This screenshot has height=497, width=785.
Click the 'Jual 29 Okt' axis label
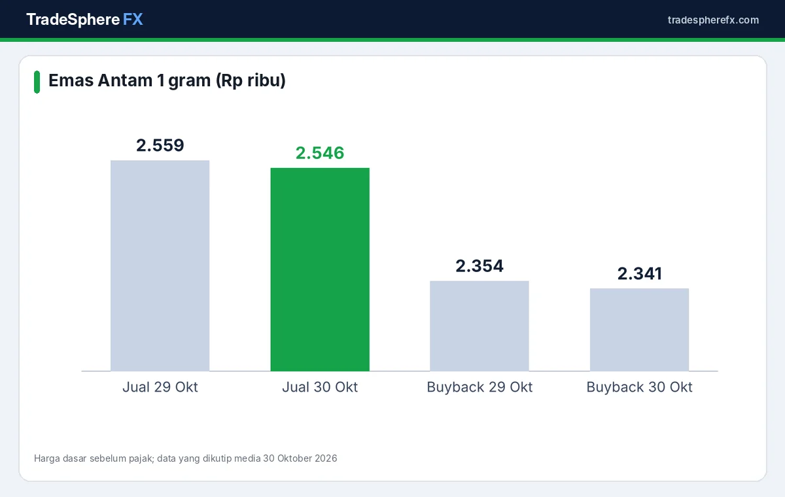(x=160, y=387)
